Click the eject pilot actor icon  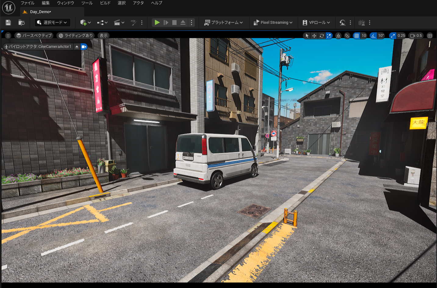point(77,47)
